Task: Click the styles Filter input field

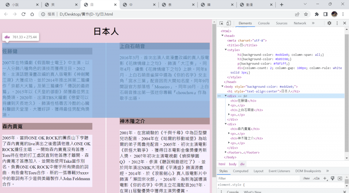Action: click(x=259, y=178)
